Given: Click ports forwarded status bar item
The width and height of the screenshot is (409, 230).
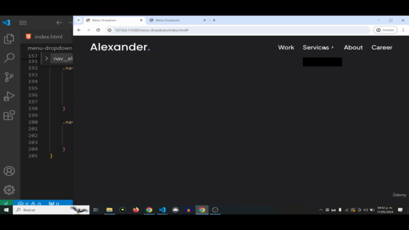Looking at the screenshot, I should [x=54, y=204].
